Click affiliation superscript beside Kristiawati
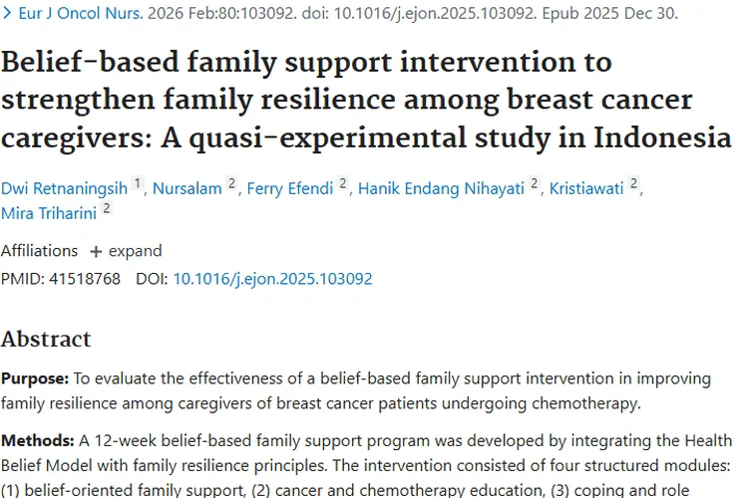The height and width of the screenshot is (498, 748). 634,184
